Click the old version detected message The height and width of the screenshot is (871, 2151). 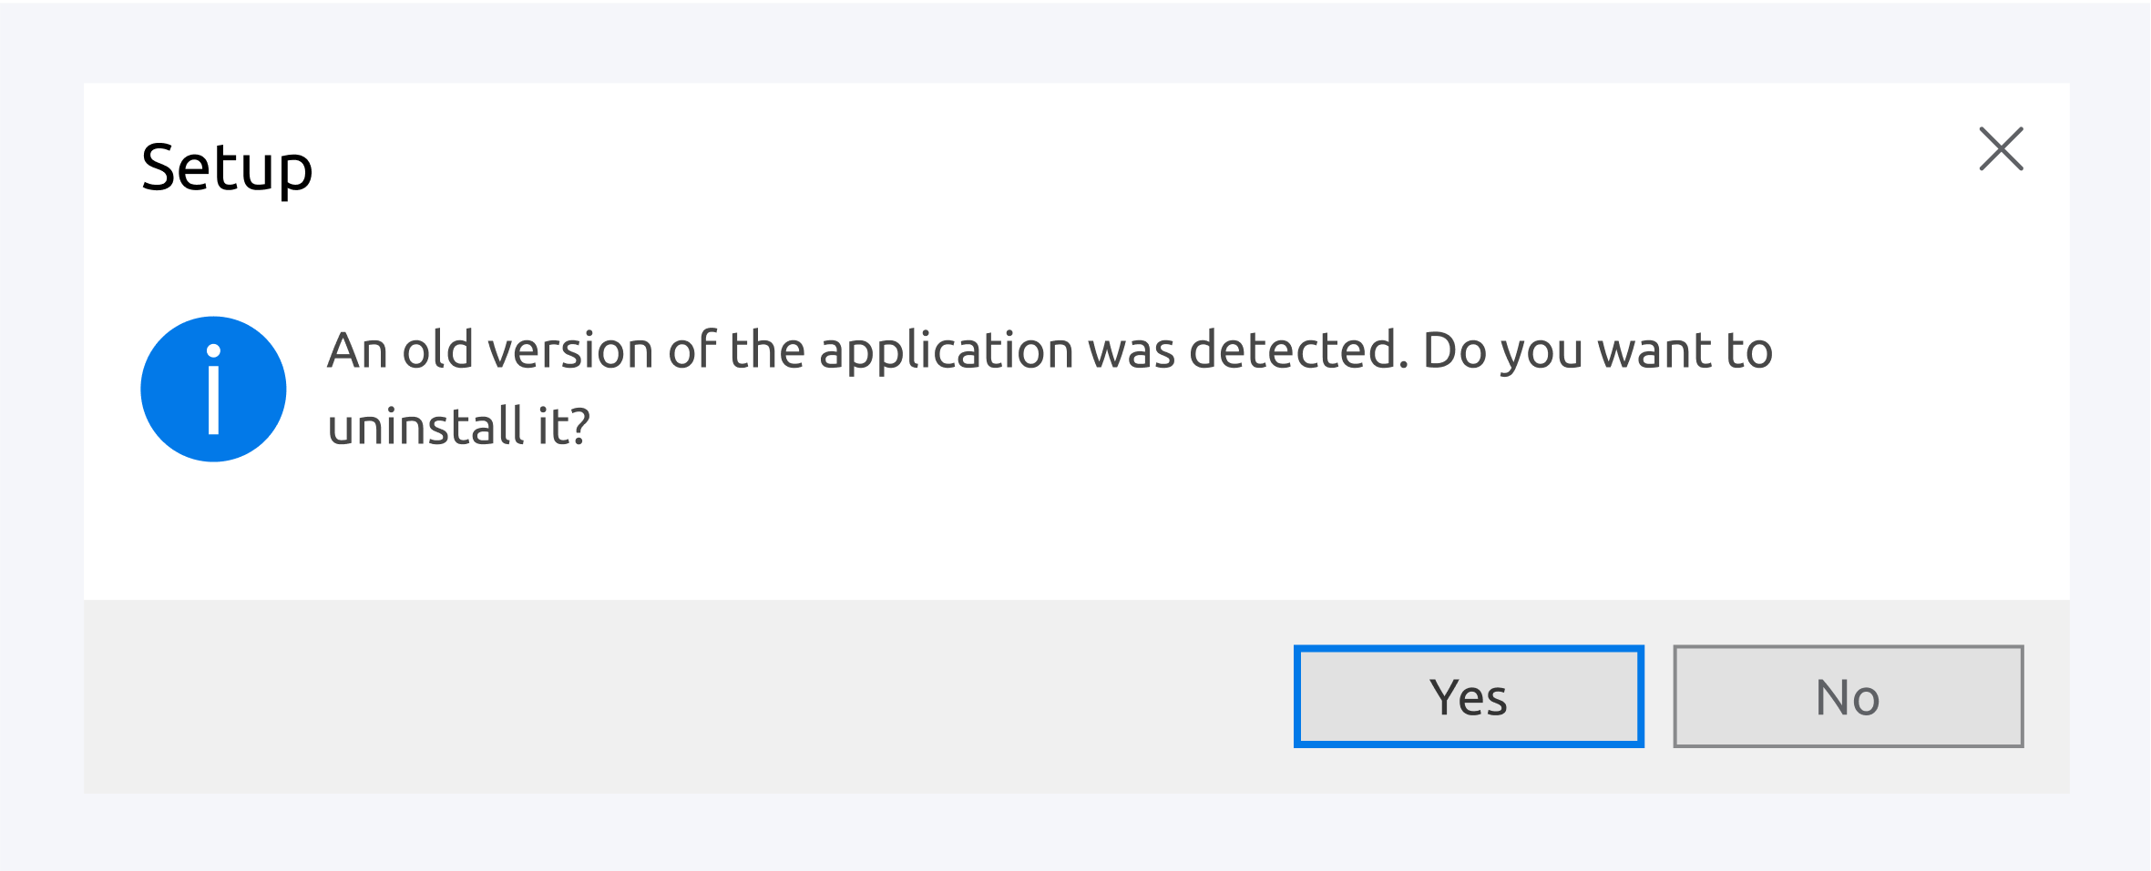(x=1050, y=351)
